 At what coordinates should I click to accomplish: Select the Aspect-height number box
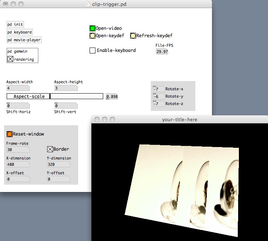[66, 88]
